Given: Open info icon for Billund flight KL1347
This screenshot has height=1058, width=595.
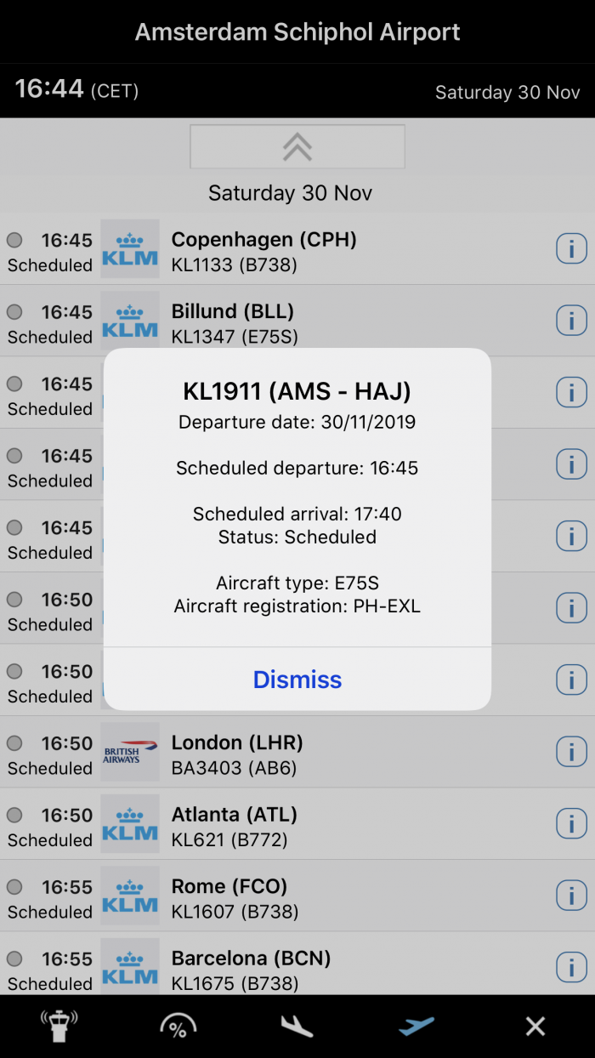Looking at the screenshot, I should (571, 321).
